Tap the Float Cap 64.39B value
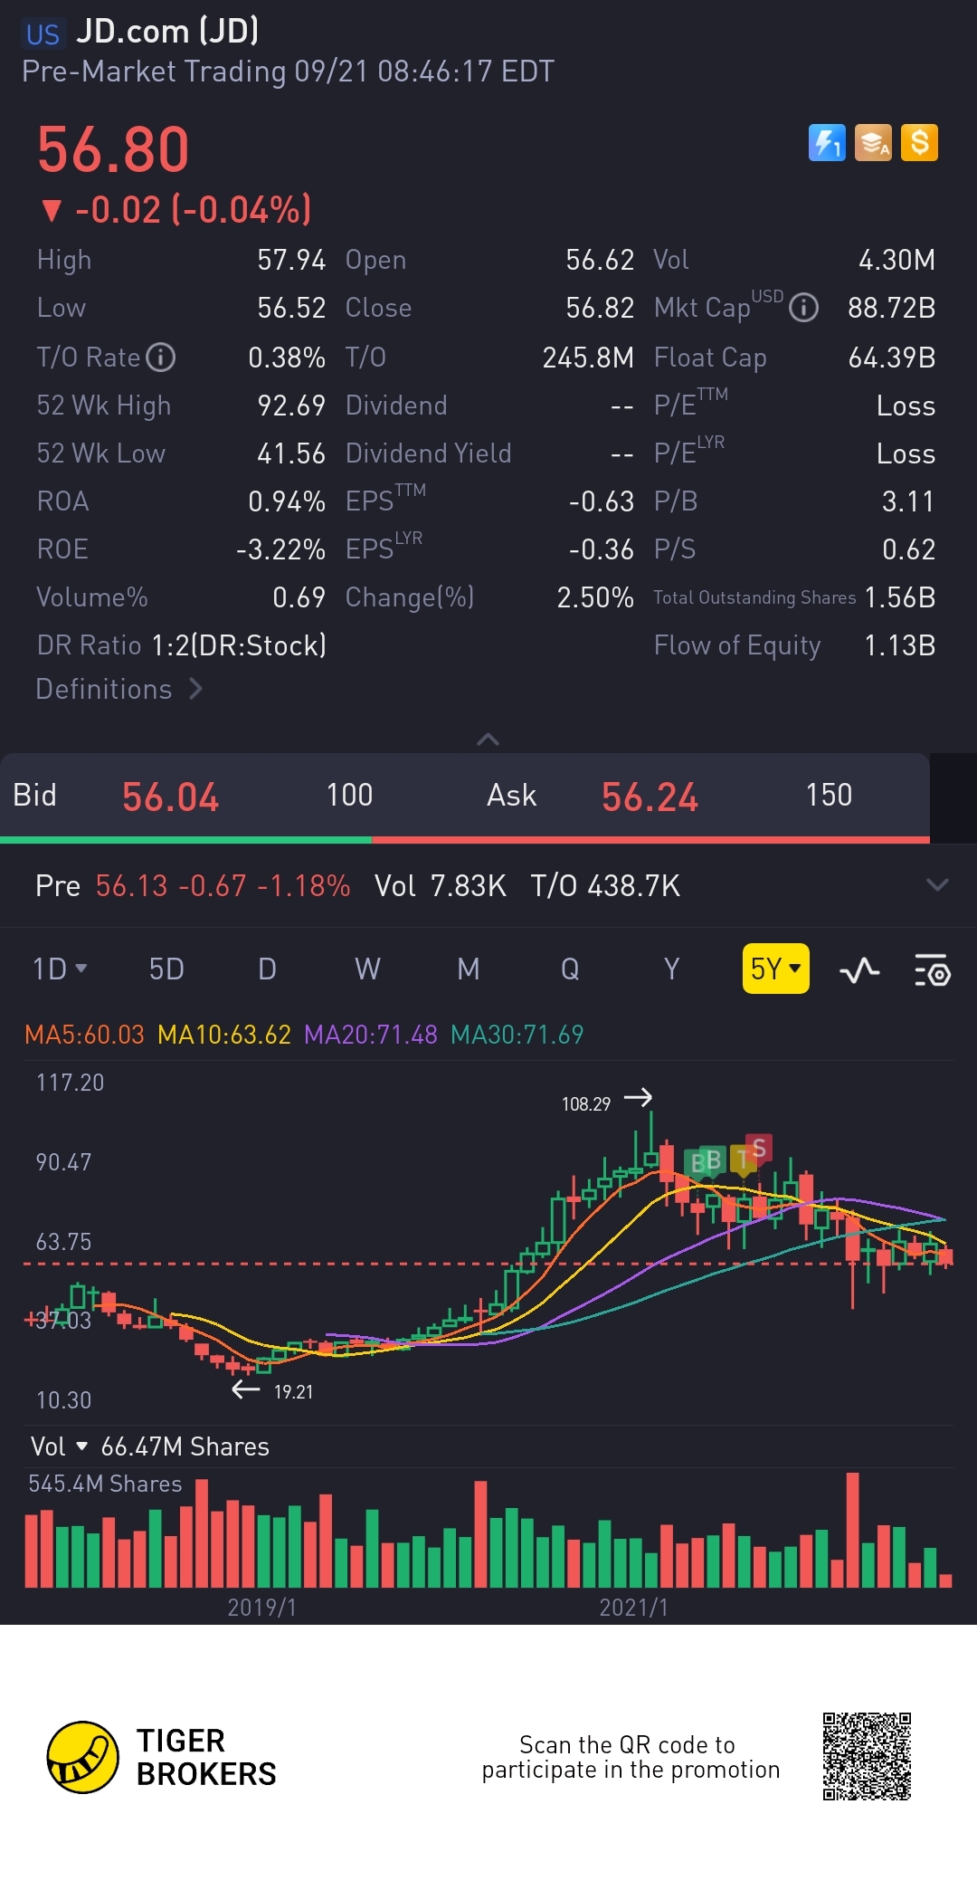 tap(891, 358)
